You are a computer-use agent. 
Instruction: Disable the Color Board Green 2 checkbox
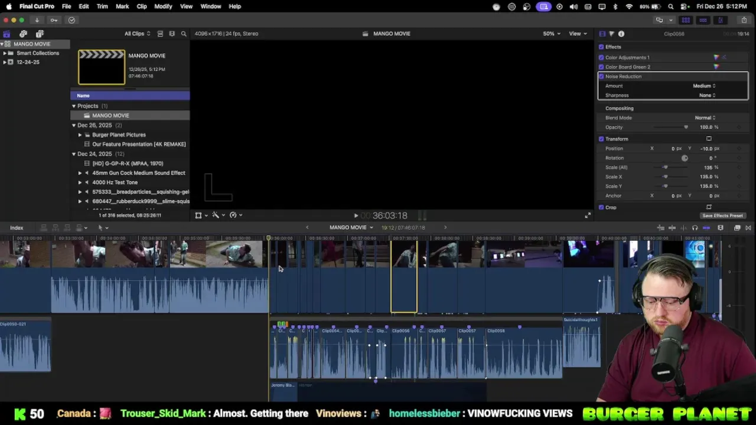(x=601, y=67)
